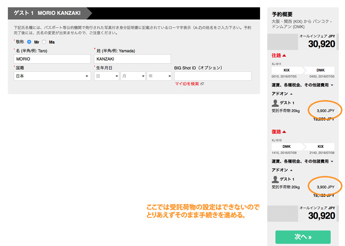Click the arrival time 0400, 2016/07/05
Screen dimensions: 345x246
(x=322, y=76)
